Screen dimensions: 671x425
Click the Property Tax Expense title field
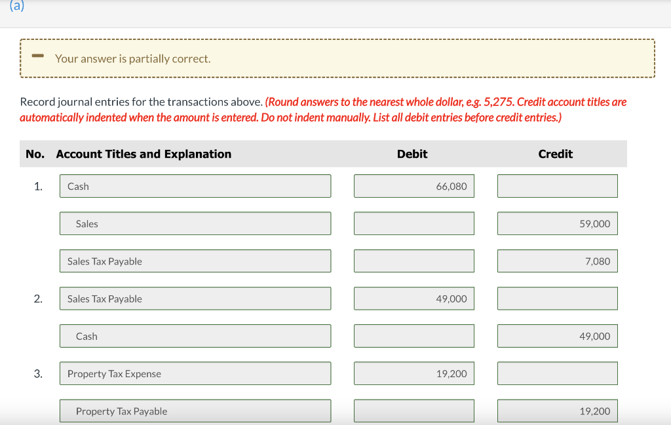(195, 373)
